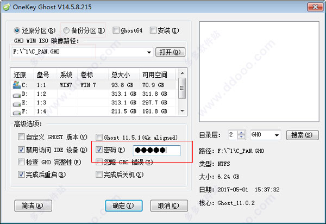Expand the GHO image path dropdown
This screenshot has height=224, width=326.
[149, 52]
